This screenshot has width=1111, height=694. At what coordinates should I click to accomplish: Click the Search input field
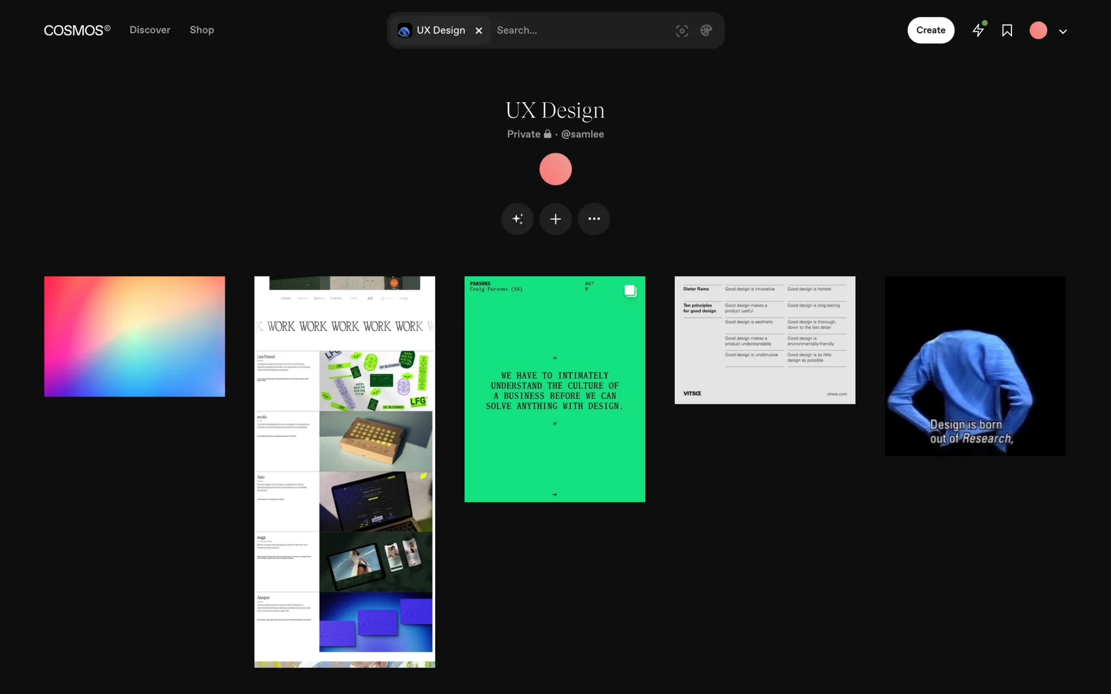(x=579, y=31)
